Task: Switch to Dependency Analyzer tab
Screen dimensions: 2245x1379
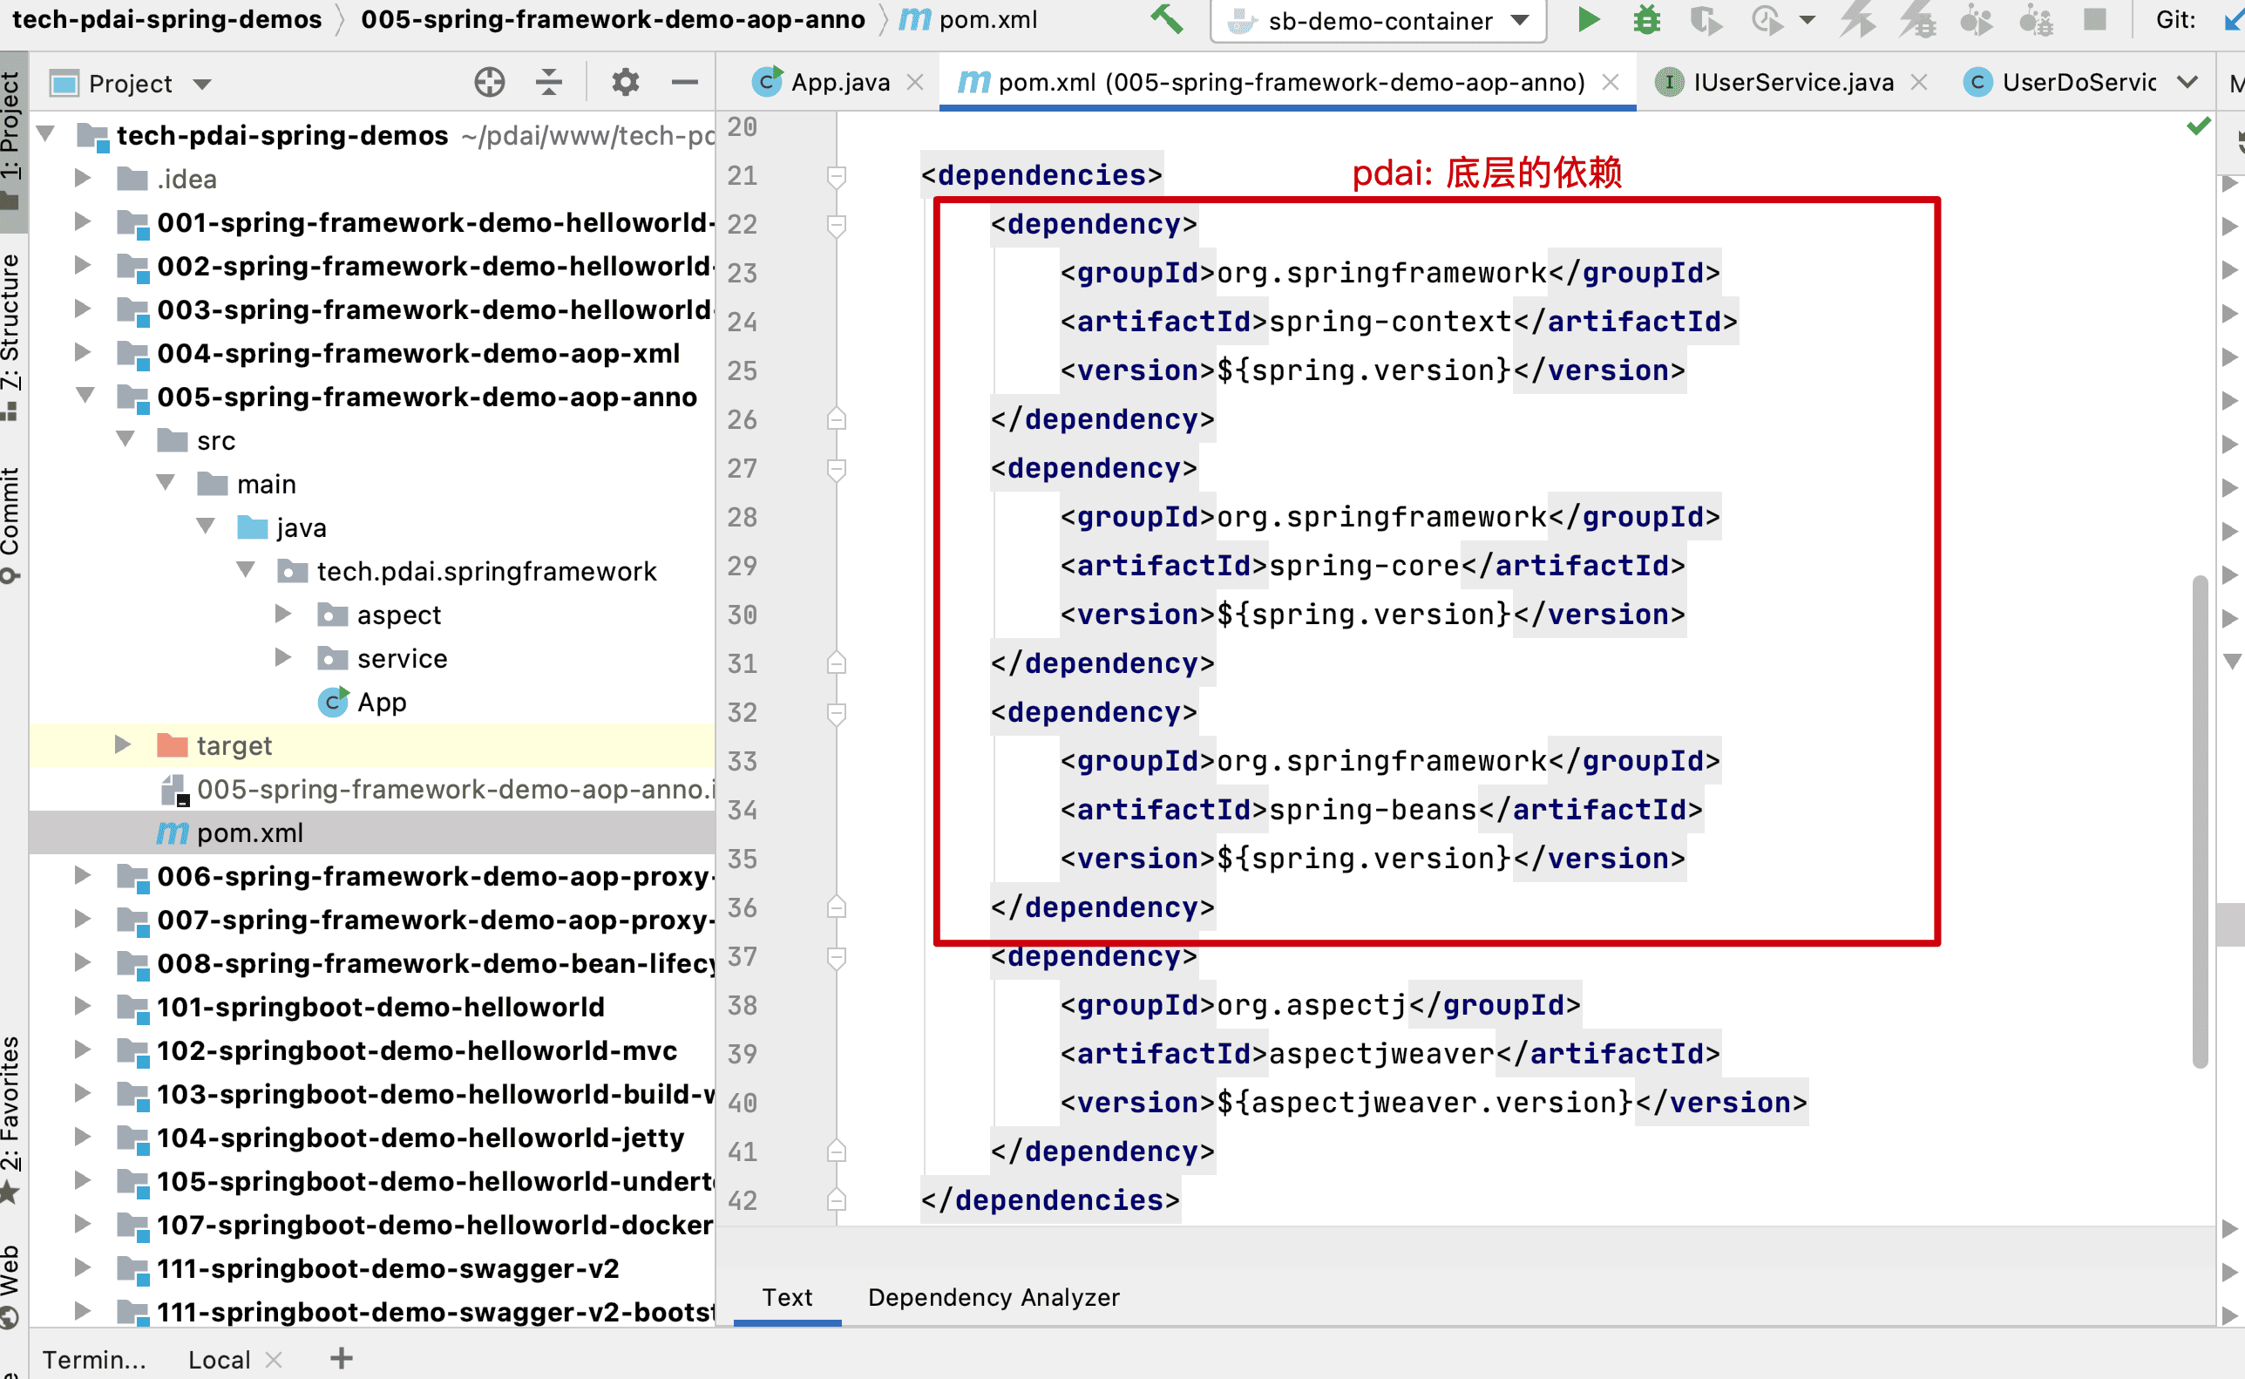Action: click(993, 1296)
